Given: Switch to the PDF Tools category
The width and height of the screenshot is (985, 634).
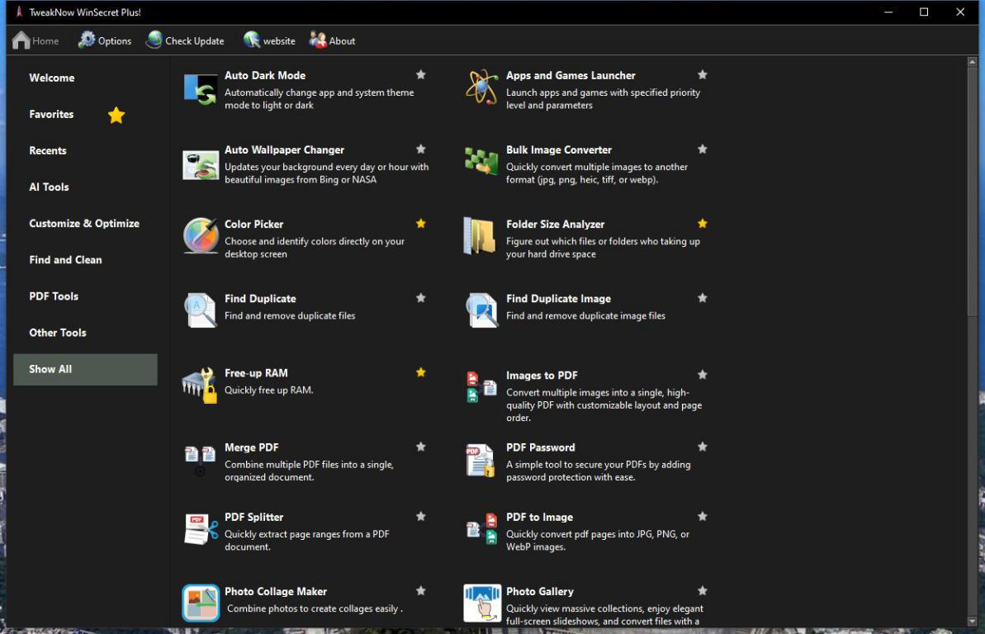Looking at the screenshot, I should [54, 296].
